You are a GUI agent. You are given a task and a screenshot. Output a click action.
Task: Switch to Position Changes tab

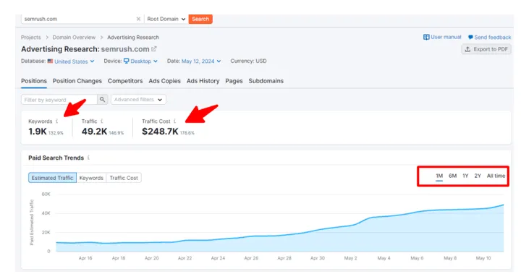(x=77, y=81)
